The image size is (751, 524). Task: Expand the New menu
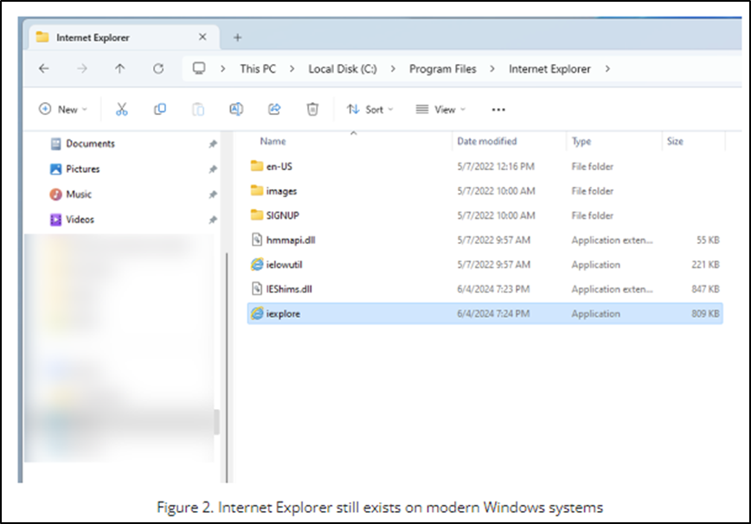[62, 109]
